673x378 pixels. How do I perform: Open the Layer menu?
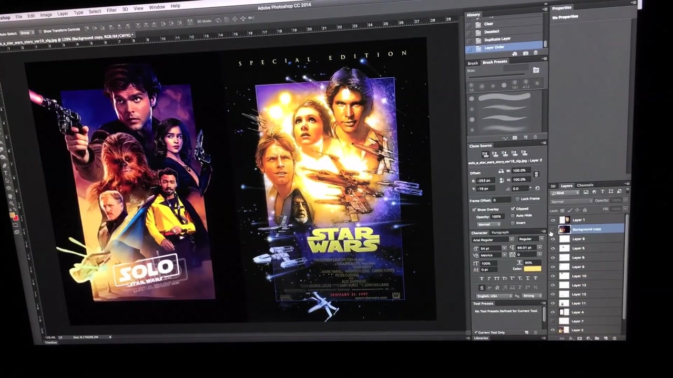coord(63,14)
